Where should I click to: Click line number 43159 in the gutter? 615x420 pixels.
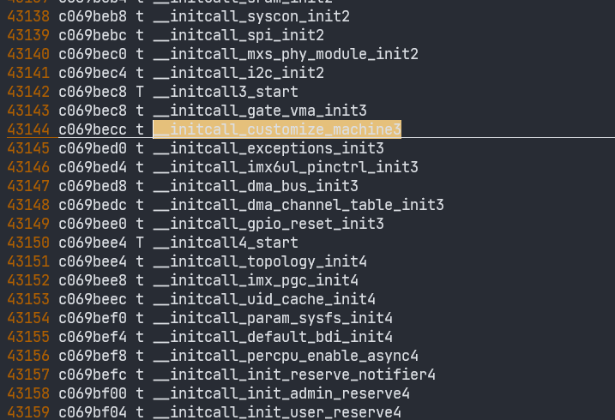pos(28,412)
